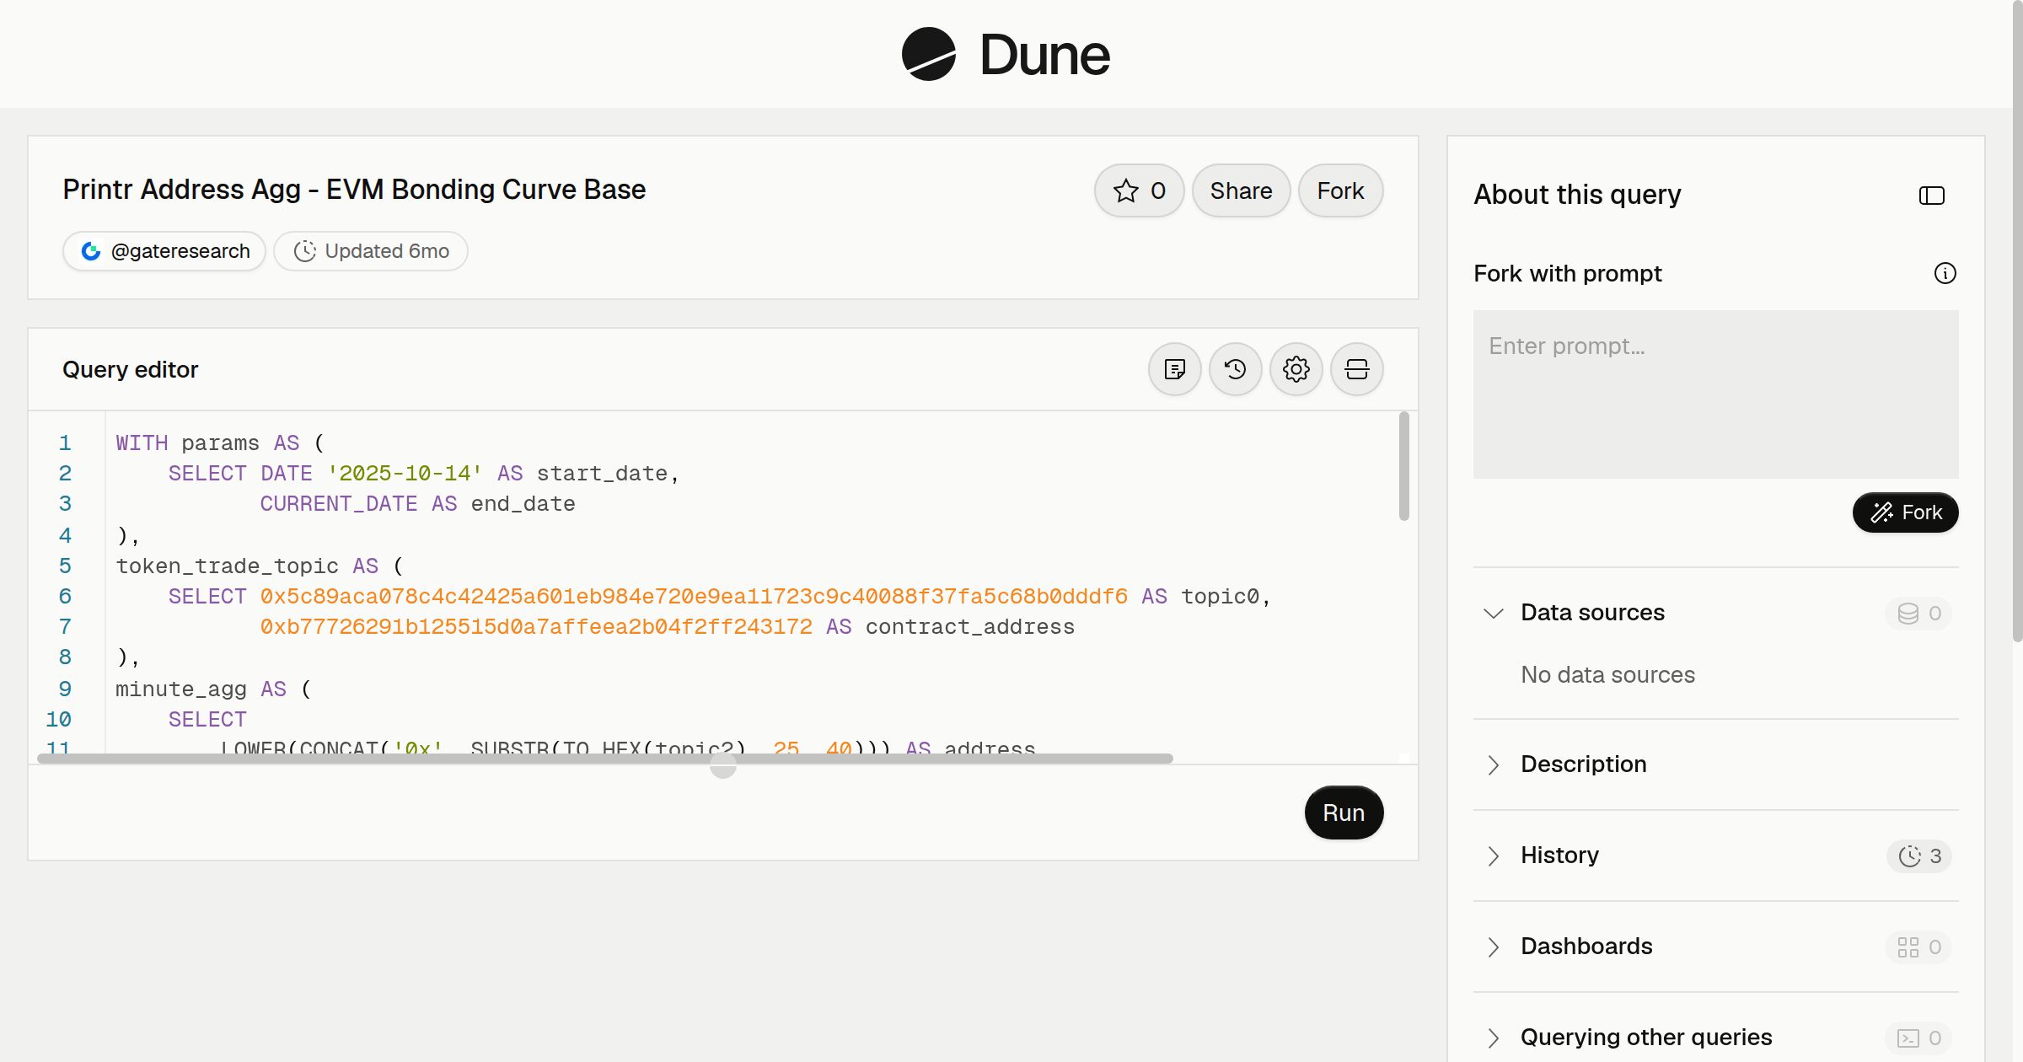The width and height of the screenshot is (2023, 1062).
Task: Click the topic0 hash value on line 6
Action: coord(693,597)
